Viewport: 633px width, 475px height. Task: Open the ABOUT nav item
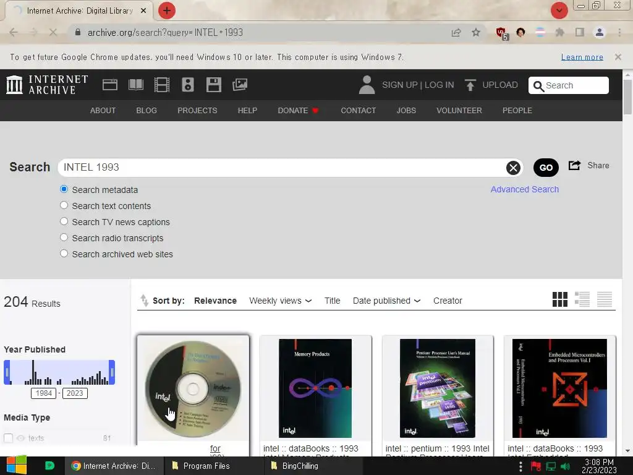(x=103, y=110)
